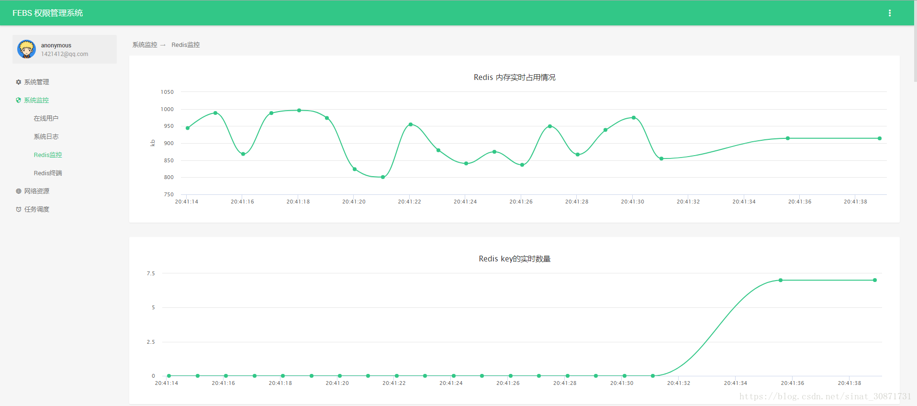Click the kb unit label of memory chart
This screenshot has height=406, width=917.
coord(153,143)
